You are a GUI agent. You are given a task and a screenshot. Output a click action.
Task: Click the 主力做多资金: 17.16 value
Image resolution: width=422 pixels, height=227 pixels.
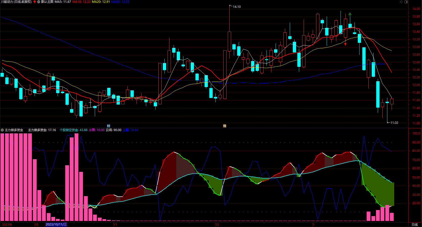(42, 130)
